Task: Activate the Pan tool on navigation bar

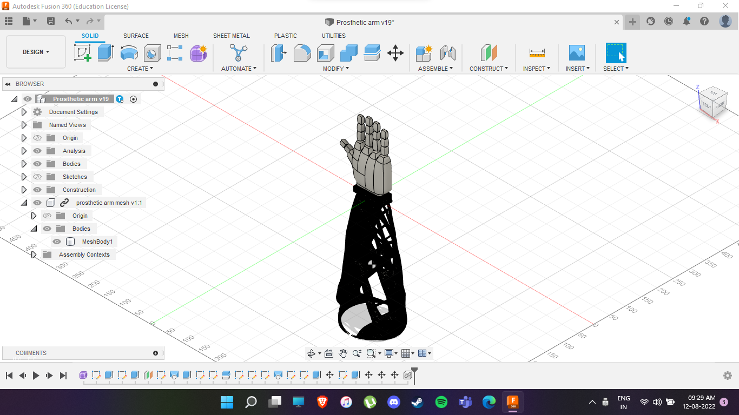Action: [343, 353]
